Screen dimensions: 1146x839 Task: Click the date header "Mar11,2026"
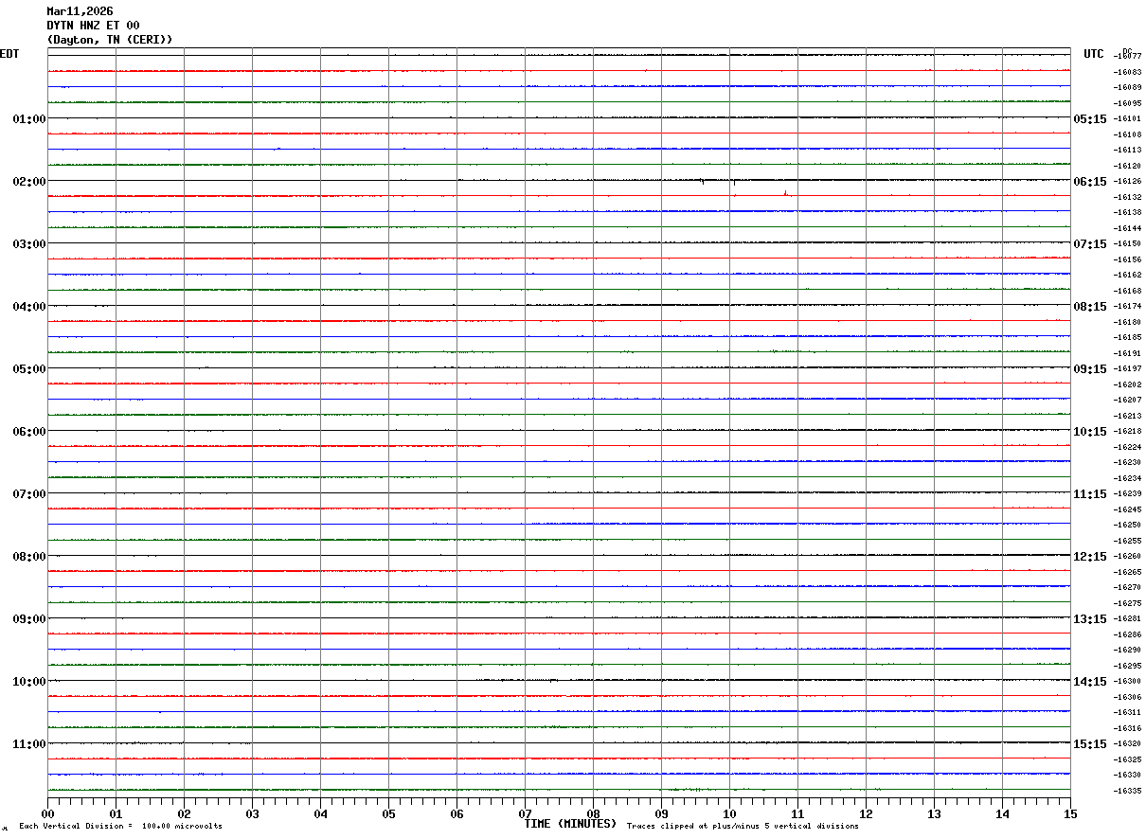[80, 11]
